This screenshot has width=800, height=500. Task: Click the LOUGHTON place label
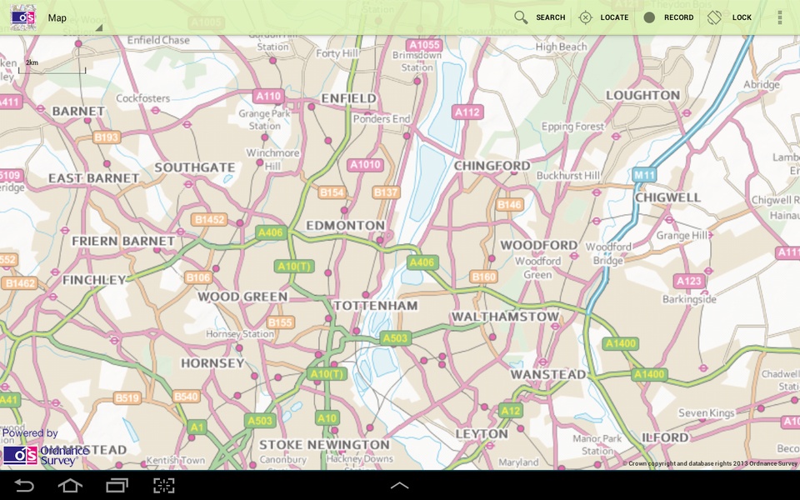[x=642, y=95]
